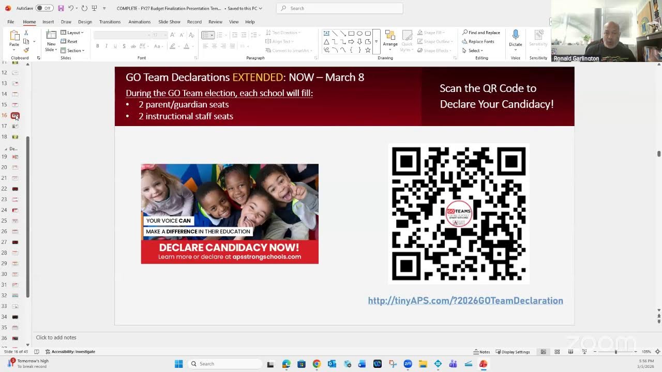662x372 pixels.
Task: Switch to the Review tab
Action: tap(215, 22)
